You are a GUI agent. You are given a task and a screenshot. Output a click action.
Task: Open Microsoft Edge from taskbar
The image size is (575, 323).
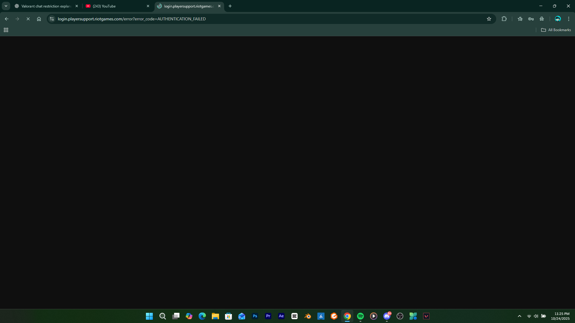pos(202,316)
